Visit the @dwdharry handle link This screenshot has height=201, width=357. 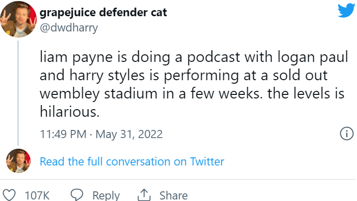[x=69, y=28]
